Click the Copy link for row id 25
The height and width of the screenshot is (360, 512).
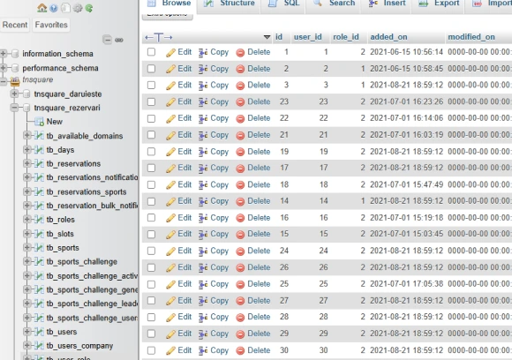(220, 284)
